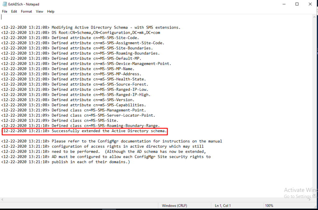
Task: Click the Ln 1, Col 1 status indicator
Action: 223,206
